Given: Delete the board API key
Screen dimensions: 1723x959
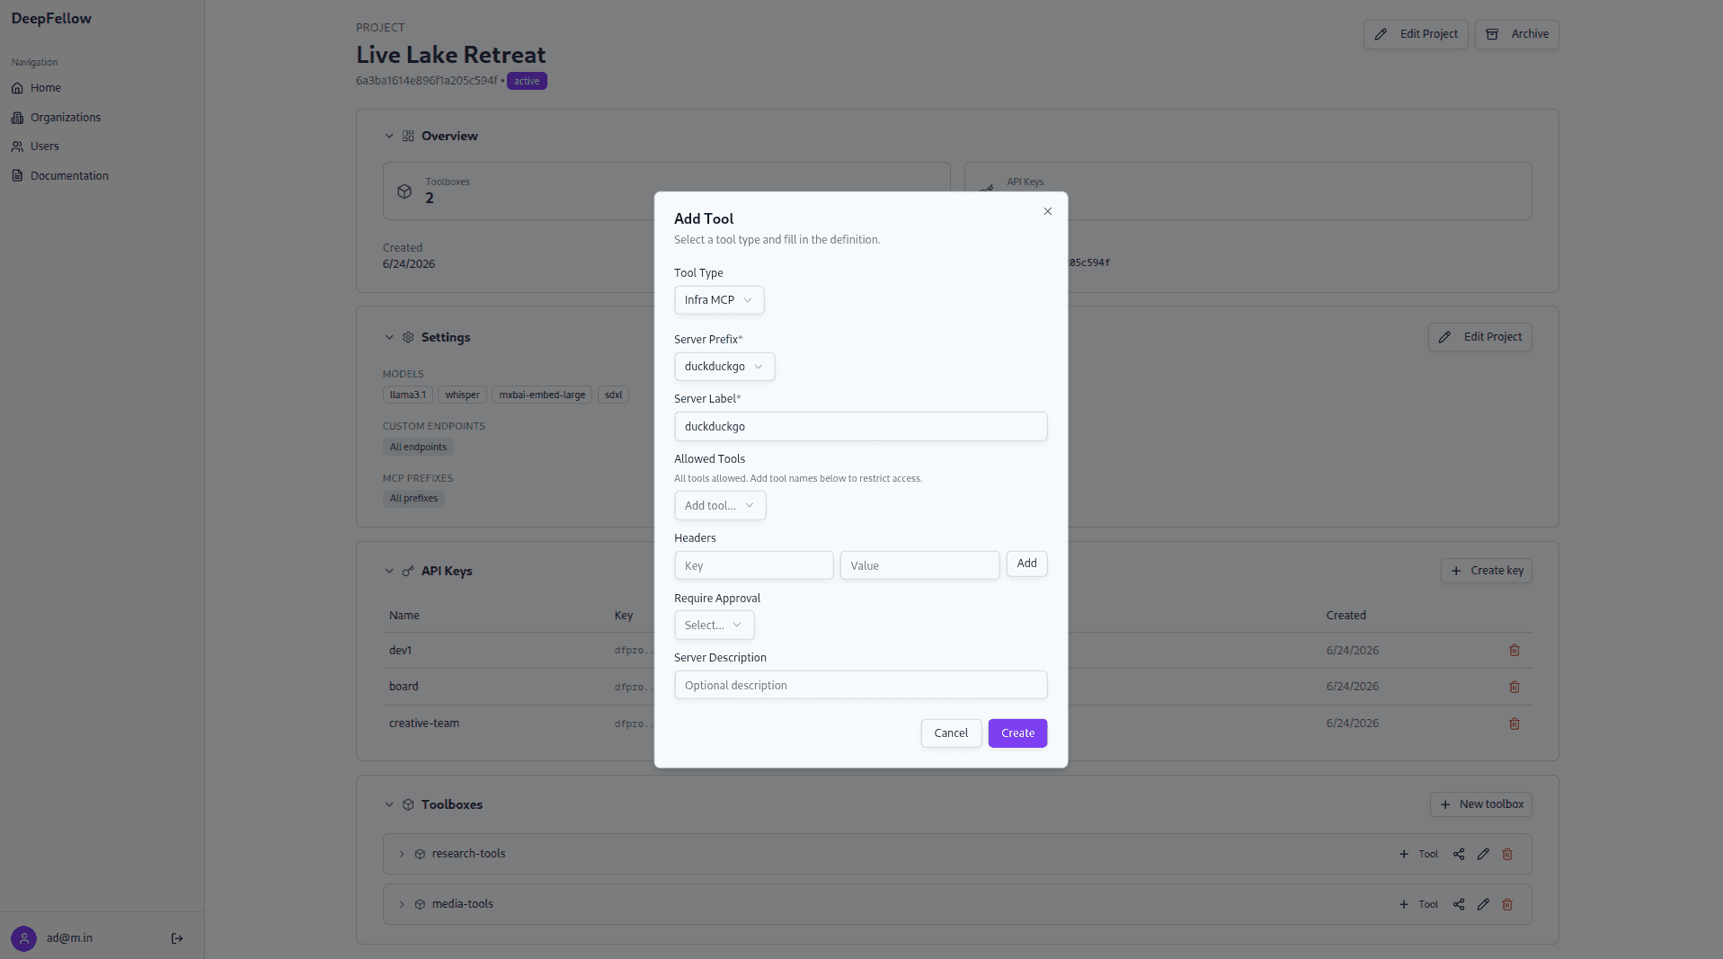Looking at the screenshot, I should (x=1514, y=687).
